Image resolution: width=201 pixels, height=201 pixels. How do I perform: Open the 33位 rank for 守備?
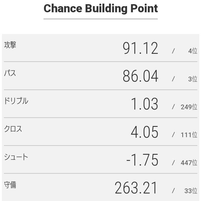tap(191, 191)
